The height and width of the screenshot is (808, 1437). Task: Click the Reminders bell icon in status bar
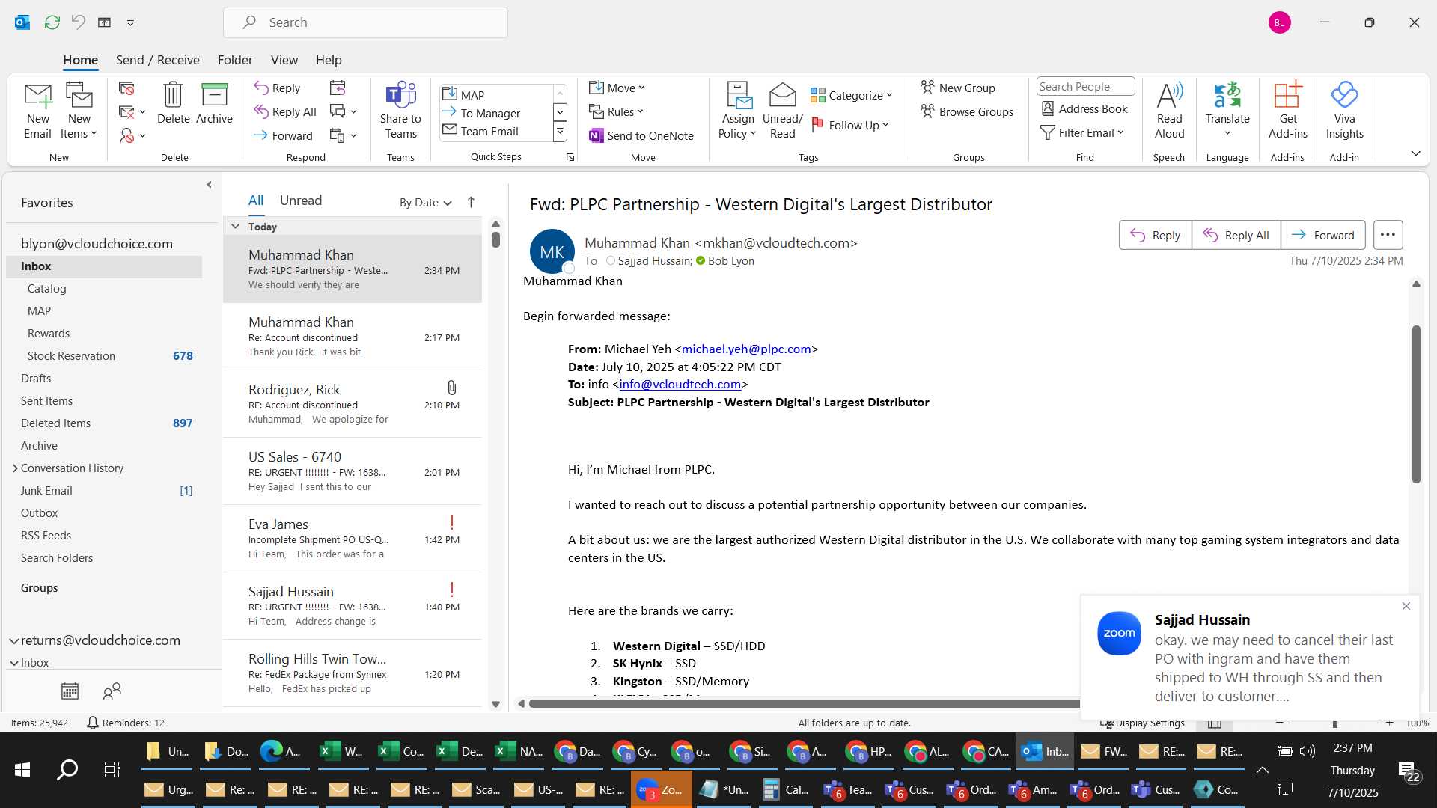tap(93, 723)
